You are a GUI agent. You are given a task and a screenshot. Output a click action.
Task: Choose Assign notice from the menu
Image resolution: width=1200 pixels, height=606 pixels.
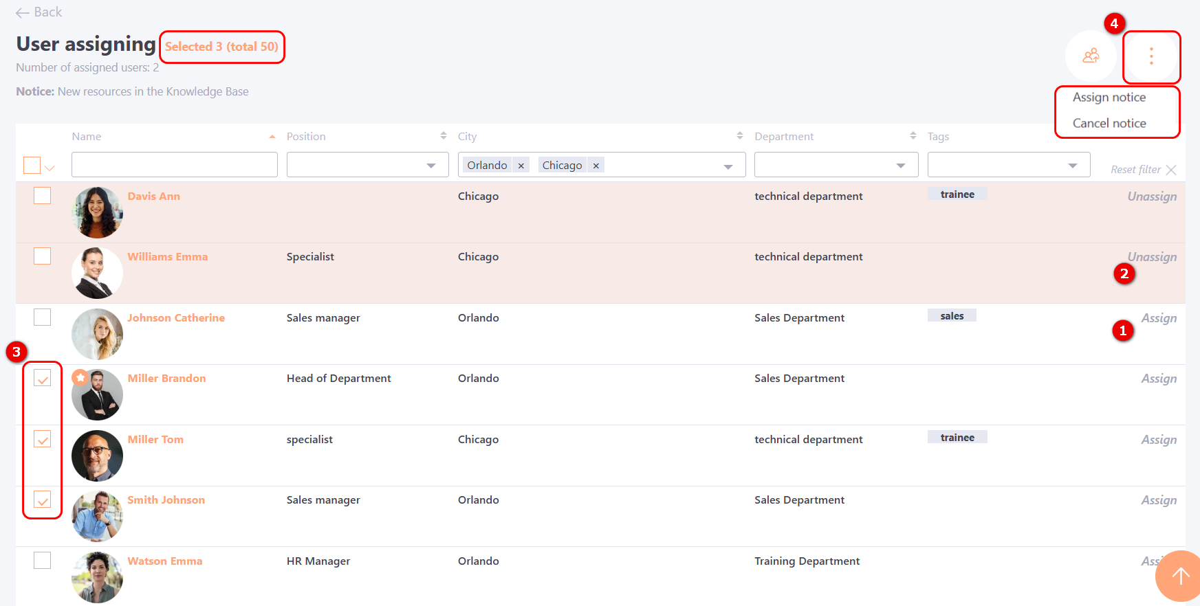1109,98
